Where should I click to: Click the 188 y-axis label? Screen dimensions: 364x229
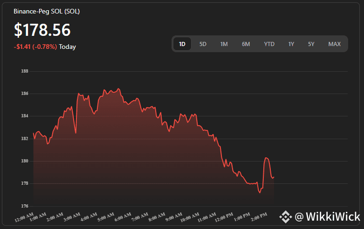[x=25, y=71]
